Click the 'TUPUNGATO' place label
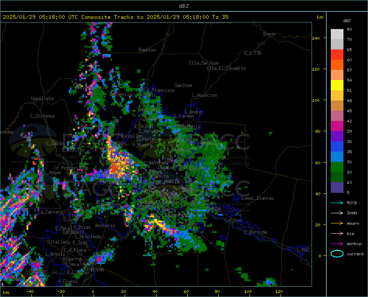This screenshot has width=368, height=297. click(73, 232)
